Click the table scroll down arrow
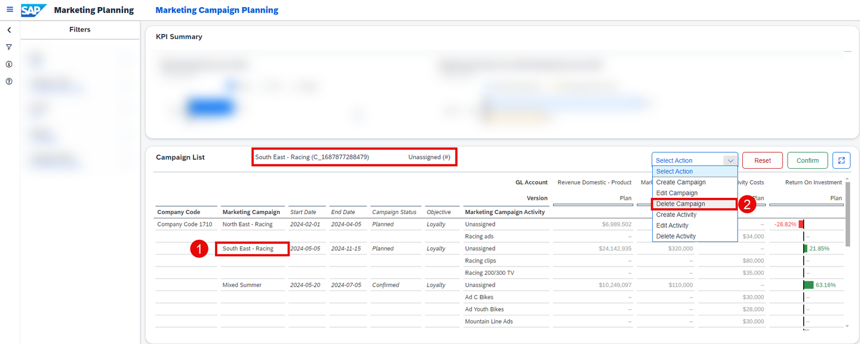Image resolution: width=860 pixels, height=344 pixels. click(847, 326)
